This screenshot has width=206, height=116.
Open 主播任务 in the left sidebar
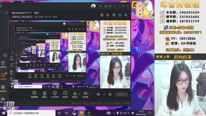click(3, 64)
